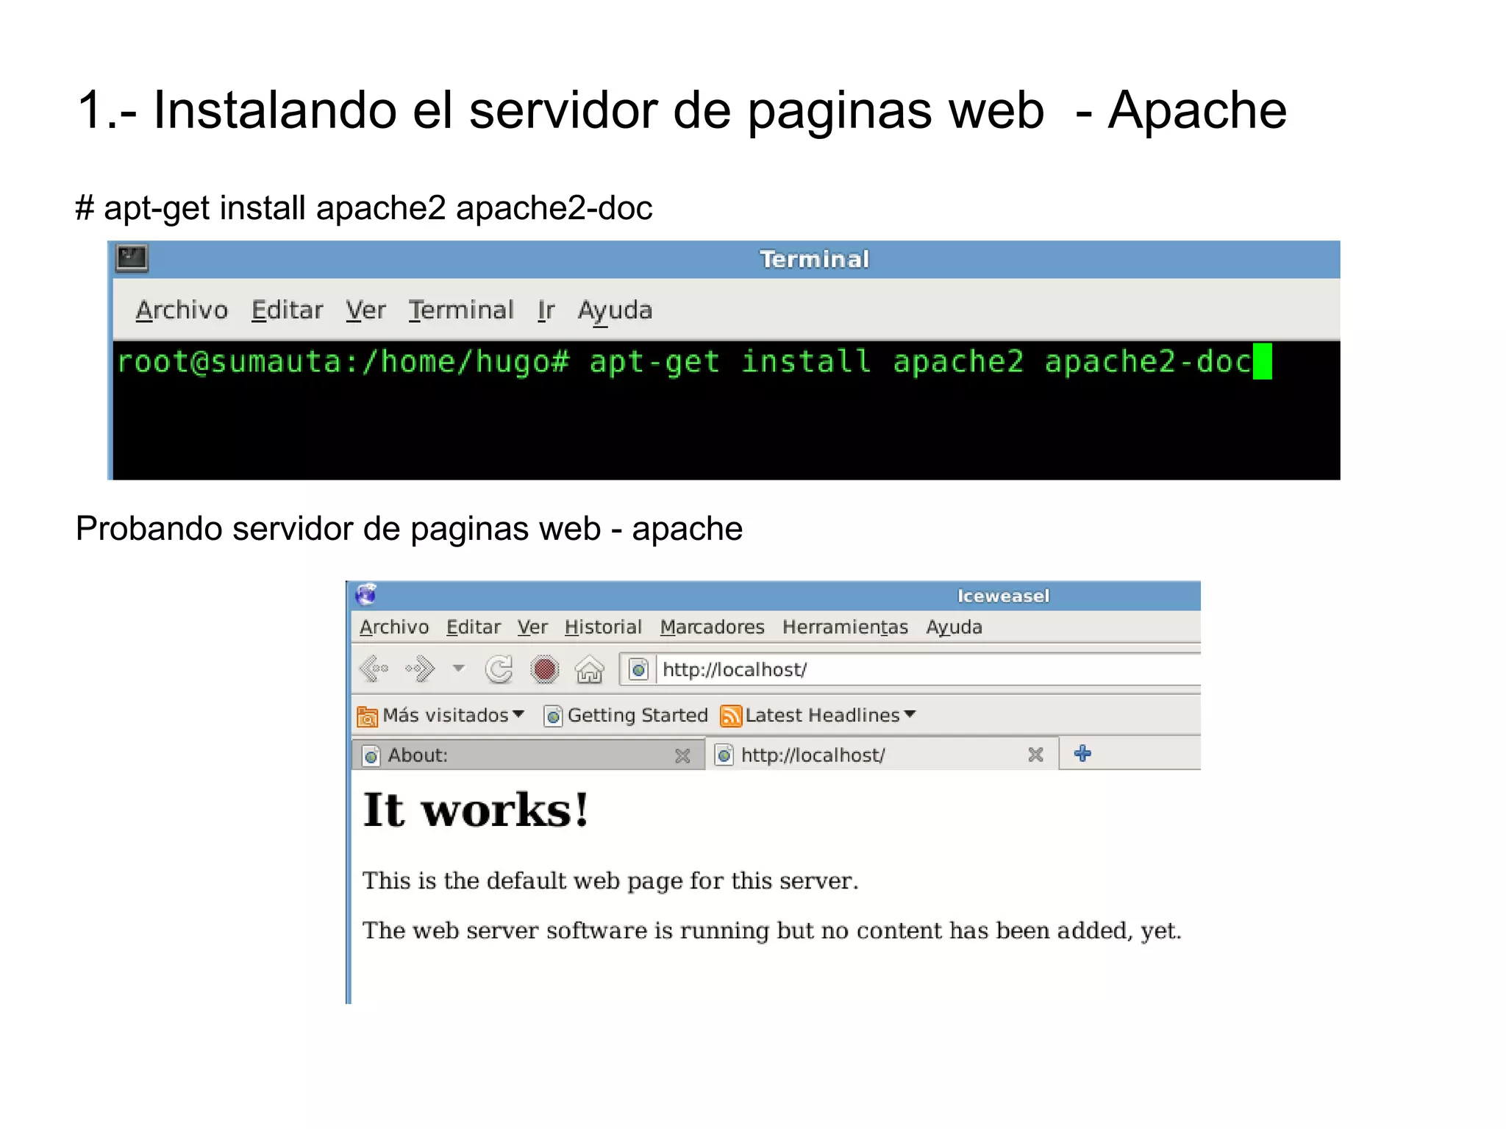Open Ver menu in Terminal window
Screen dimensions: 1506x1129
tap(365, 310)
